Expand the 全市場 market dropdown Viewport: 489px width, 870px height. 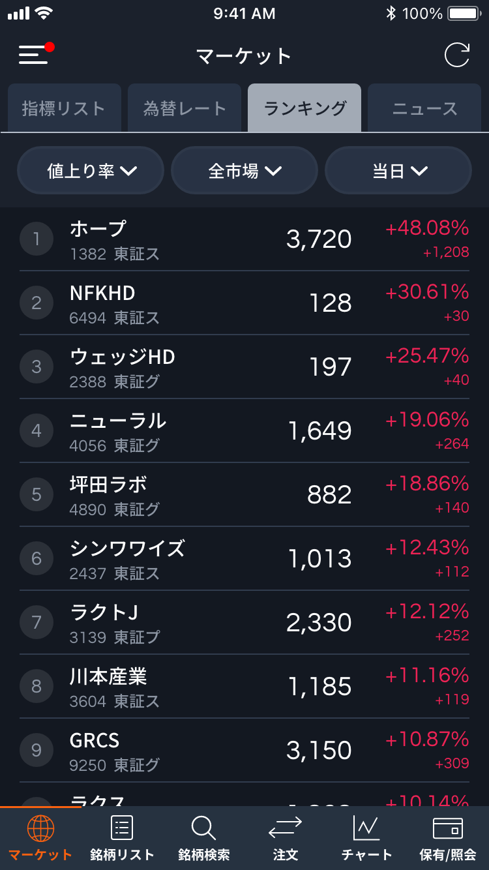point(244,171)
